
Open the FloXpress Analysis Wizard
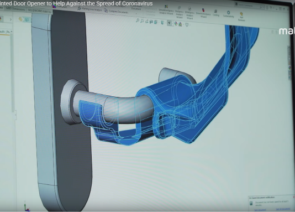(x=179, y=12)
